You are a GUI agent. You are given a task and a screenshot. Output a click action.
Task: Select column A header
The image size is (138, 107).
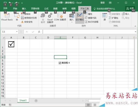click(x=11, y=38)
